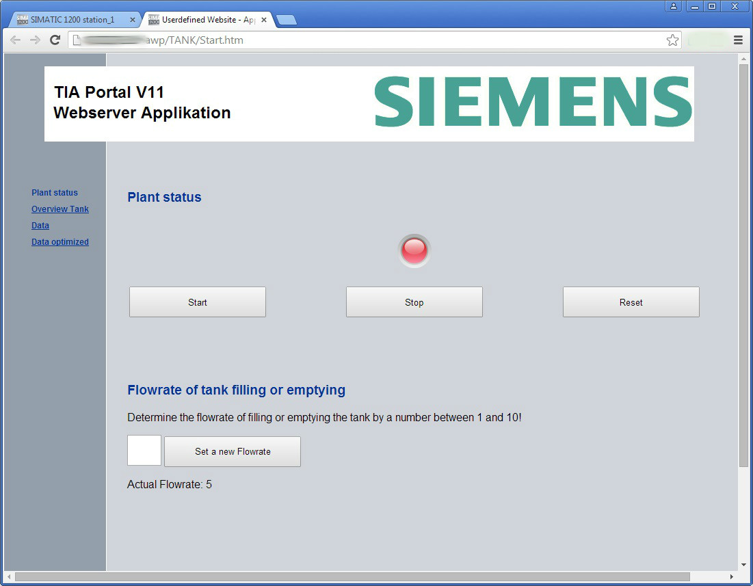753x586 pixels.
Task: Close the Userdefined Website tab
Action: (x=263, y=20)
